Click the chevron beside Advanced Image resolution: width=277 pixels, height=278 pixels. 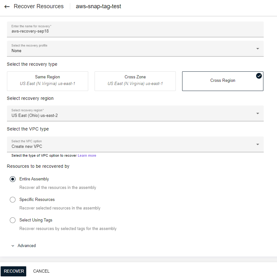pos(13,246)
